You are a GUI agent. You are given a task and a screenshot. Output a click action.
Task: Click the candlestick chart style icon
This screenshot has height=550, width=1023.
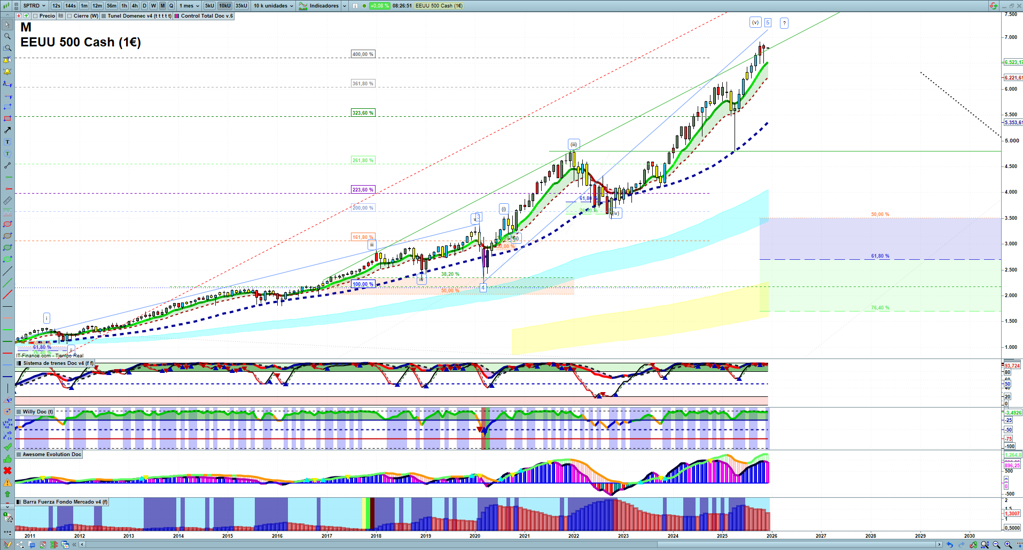tap(6, 6)
